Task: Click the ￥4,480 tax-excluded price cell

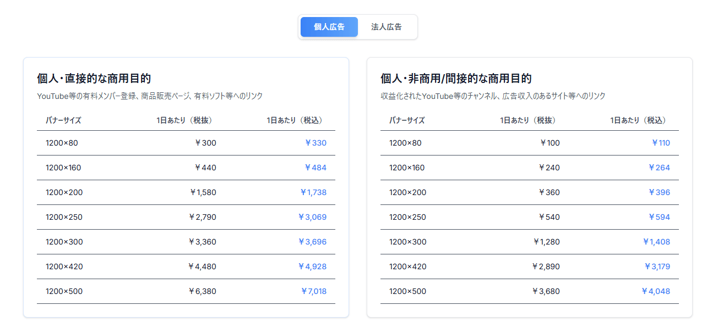Action: [202, 267]
